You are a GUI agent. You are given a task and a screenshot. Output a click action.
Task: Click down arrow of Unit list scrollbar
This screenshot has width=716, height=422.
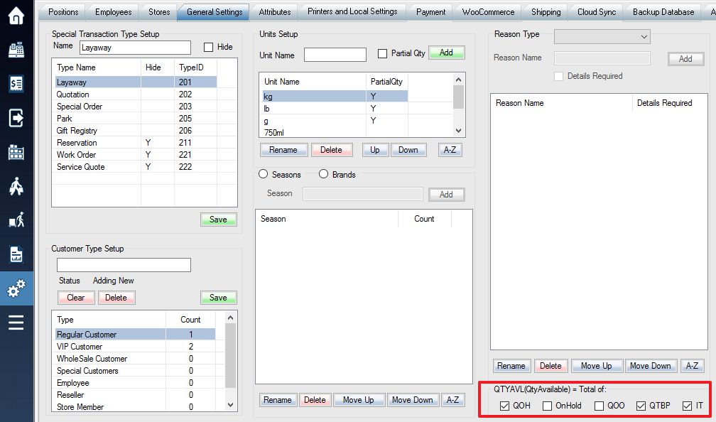click(x=458, y=131)
